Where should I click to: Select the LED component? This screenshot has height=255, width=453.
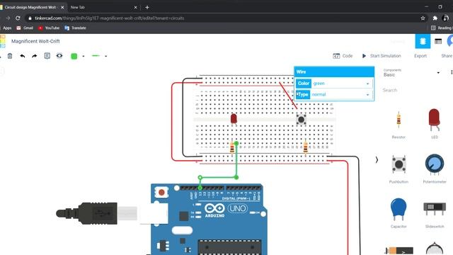(x=434, y=123)
